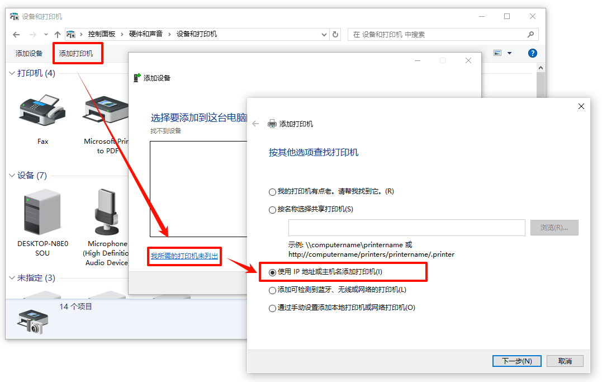Click the up-folder arrow in navigation bar
Viewport: 602px width, 382px height.
58,34
